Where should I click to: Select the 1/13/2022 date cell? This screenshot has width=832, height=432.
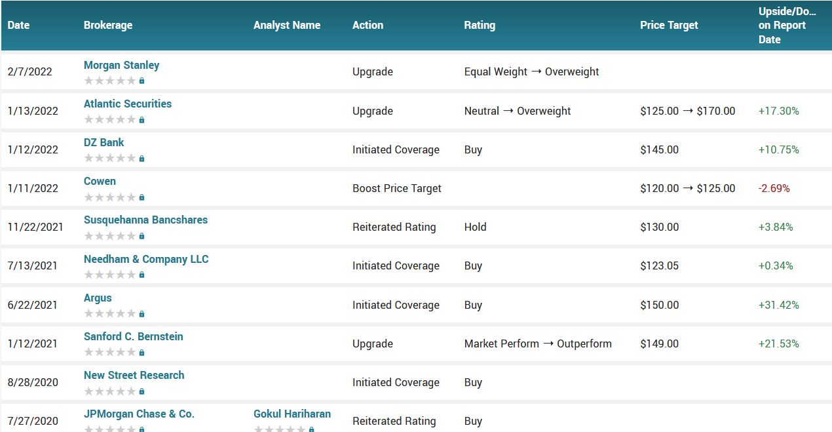(33, 111)
